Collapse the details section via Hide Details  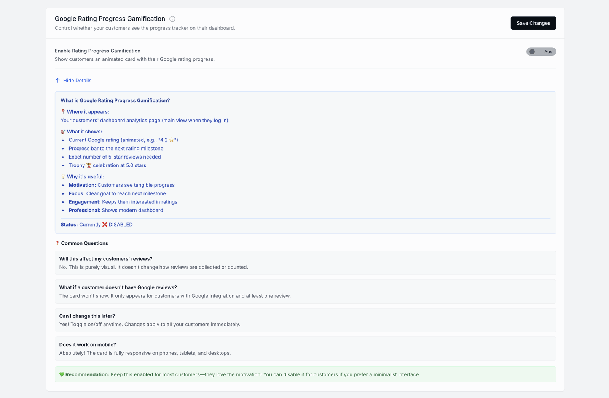tap(77, 80)
